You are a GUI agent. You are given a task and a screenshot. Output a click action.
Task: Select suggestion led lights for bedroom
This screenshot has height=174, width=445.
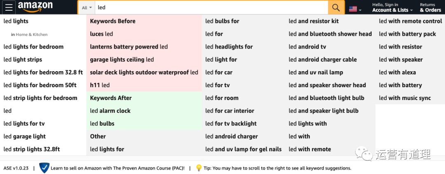[x=33, y=46]
